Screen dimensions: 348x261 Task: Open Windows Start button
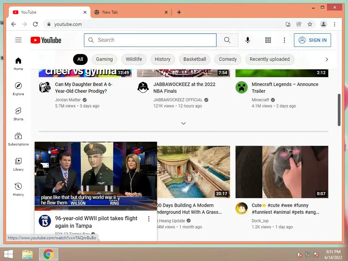click(x=8, y=254)
